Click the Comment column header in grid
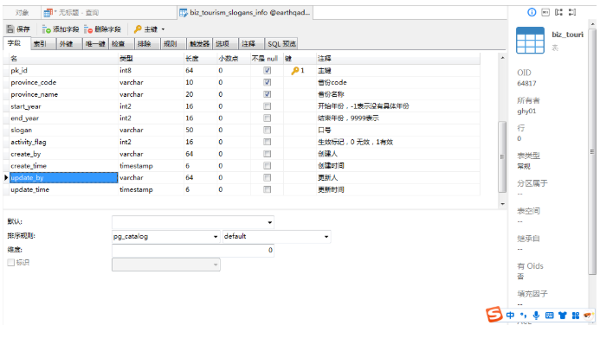600x338 pixels. [x=398, y=59]
